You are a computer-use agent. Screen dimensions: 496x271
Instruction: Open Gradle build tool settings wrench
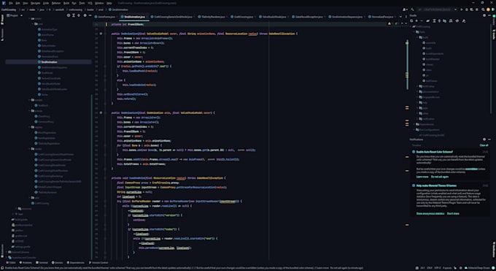[464, 21]
